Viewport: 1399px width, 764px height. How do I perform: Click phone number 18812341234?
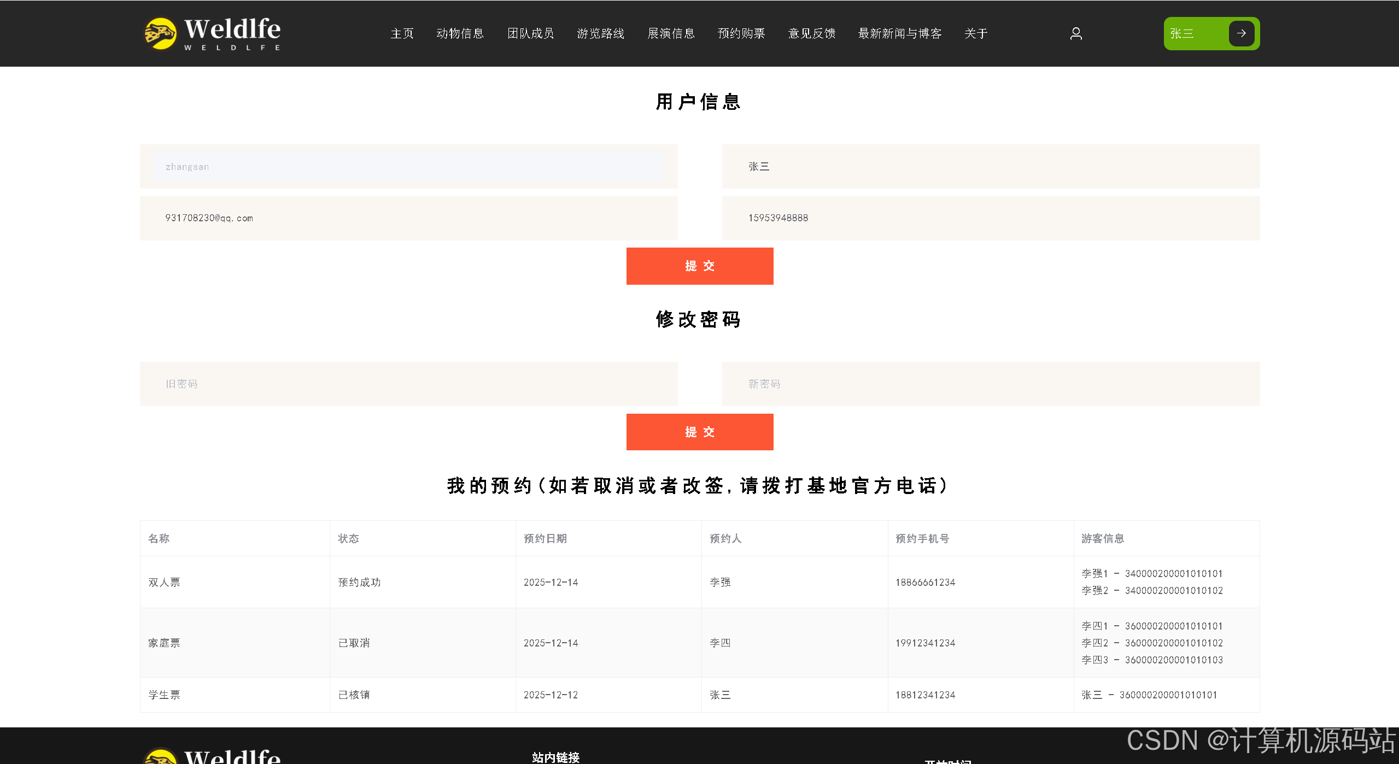click(x=925, y=695)
